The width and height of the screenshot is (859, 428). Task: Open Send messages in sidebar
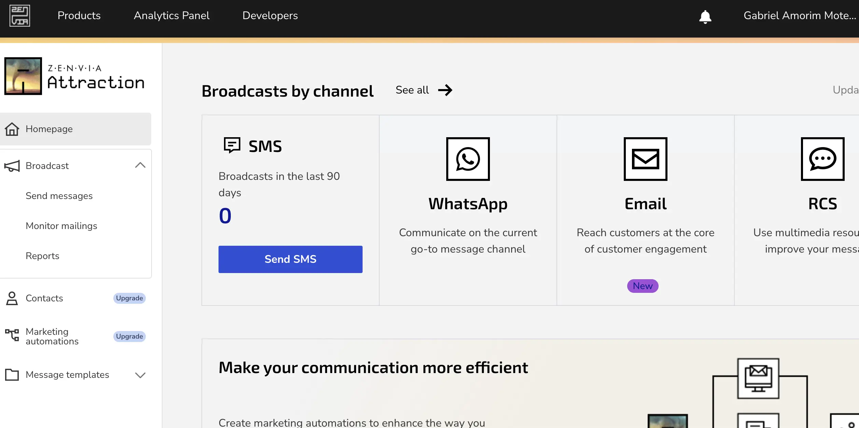tap(59, 196)
